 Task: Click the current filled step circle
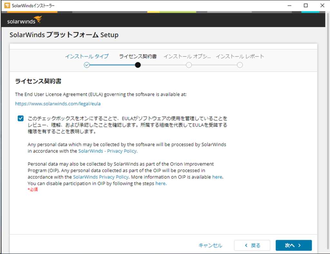pos(138,65)
